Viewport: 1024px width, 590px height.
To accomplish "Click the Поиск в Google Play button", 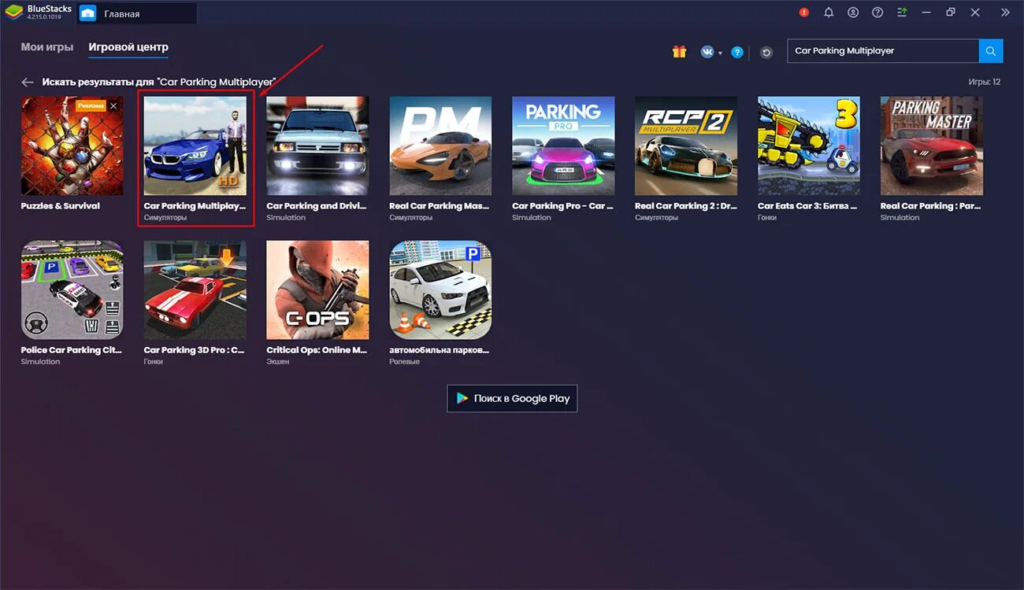I will coord(512,398).
